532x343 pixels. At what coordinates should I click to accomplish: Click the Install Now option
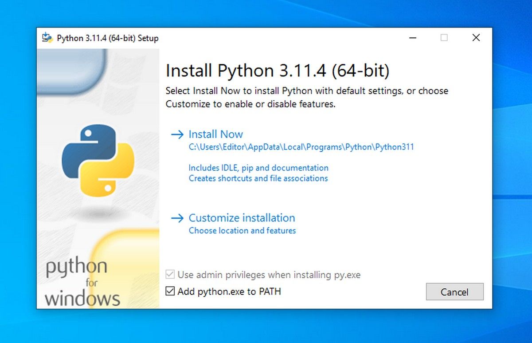click(x=216, y=134)
